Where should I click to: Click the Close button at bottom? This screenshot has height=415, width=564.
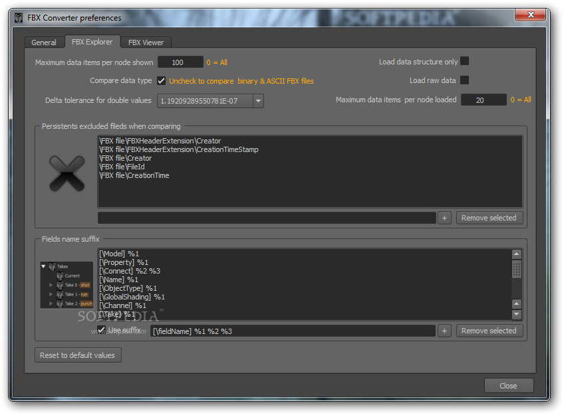click(x=509, y=386)
